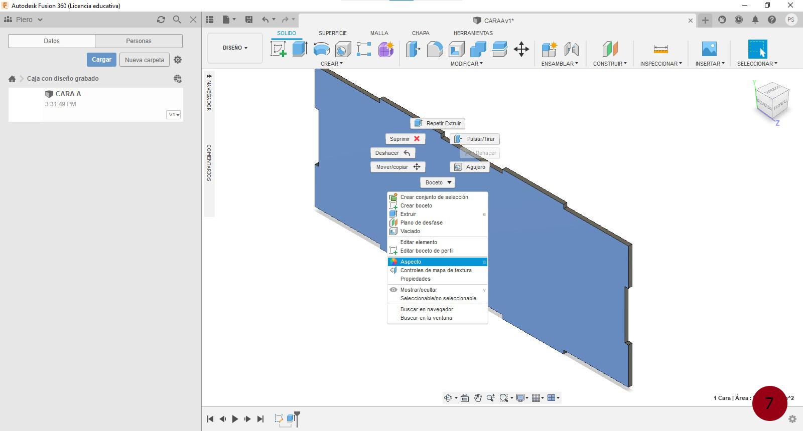Open job status clock icon

pyautogui.click(x=739, y=20)
